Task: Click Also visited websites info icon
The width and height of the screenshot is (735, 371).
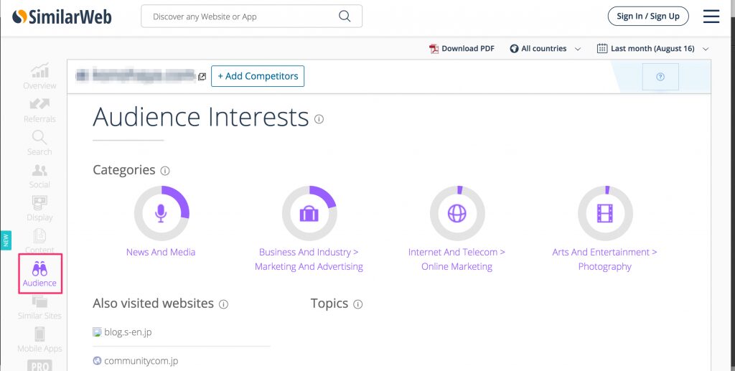Action: pos(223,304)
